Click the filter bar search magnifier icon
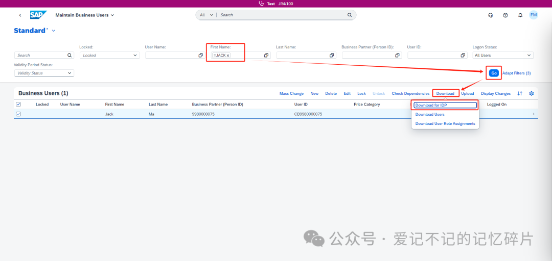 (70, 55)
